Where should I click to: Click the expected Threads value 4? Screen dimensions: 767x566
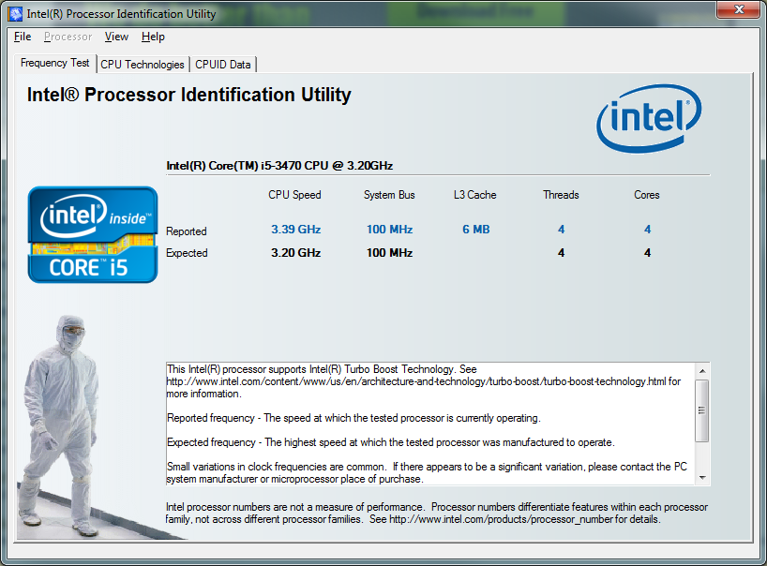[x=561, y=253]
